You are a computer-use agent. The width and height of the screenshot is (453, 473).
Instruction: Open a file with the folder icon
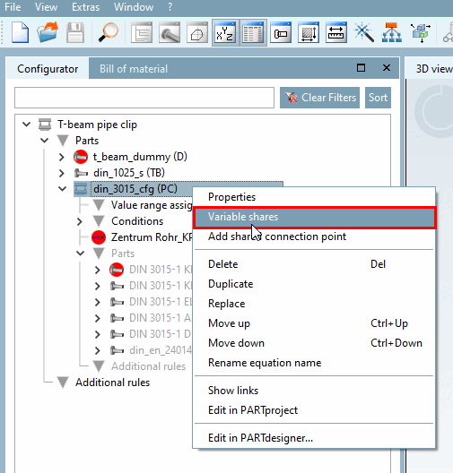48,32
